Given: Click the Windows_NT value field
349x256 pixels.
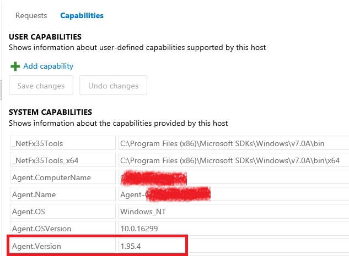Looking at the screenshot, I should click(x=234, y=211).
